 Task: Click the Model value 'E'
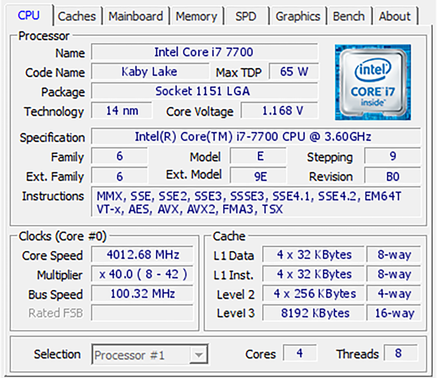pyautogui.click(x=258, y=156)
